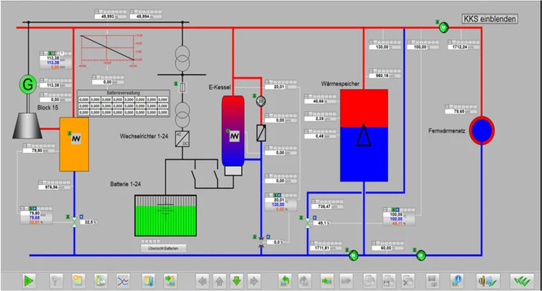Click the blue info picture icon
The width and height of the screenshot is (542, 291).
tap(457, 281)
